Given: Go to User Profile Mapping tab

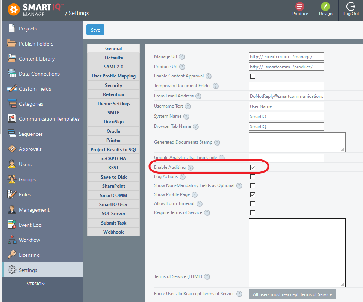Looking at the screenshot, I should click(x=113, y=76).
